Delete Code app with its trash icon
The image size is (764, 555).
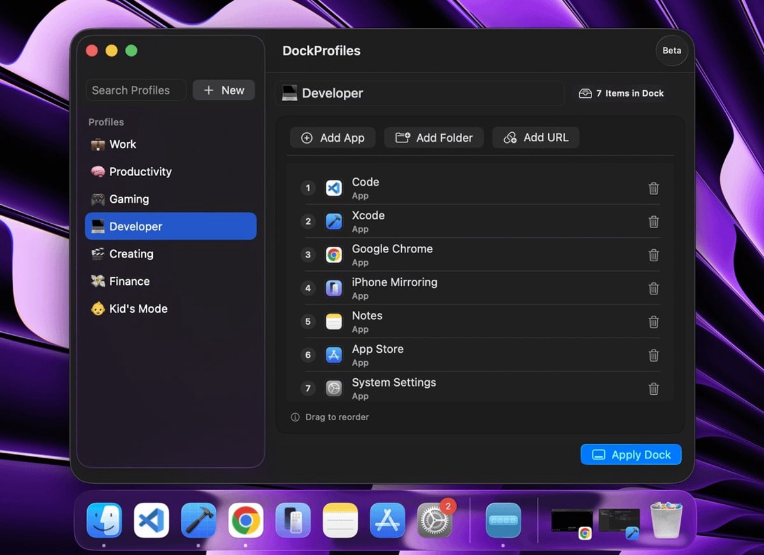click(653, 188)
